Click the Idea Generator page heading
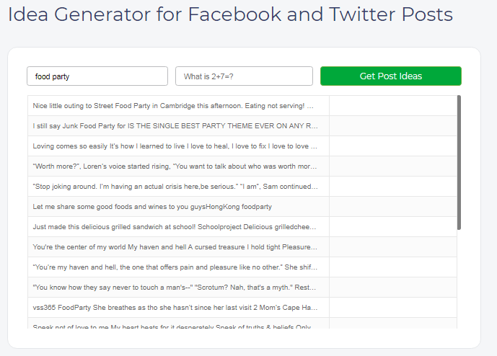 (230, 14)
